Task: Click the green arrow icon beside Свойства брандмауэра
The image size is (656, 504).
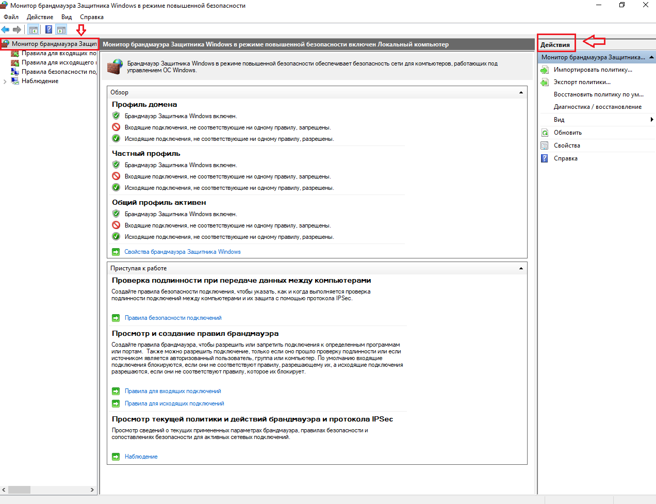Action: (116, 252)
